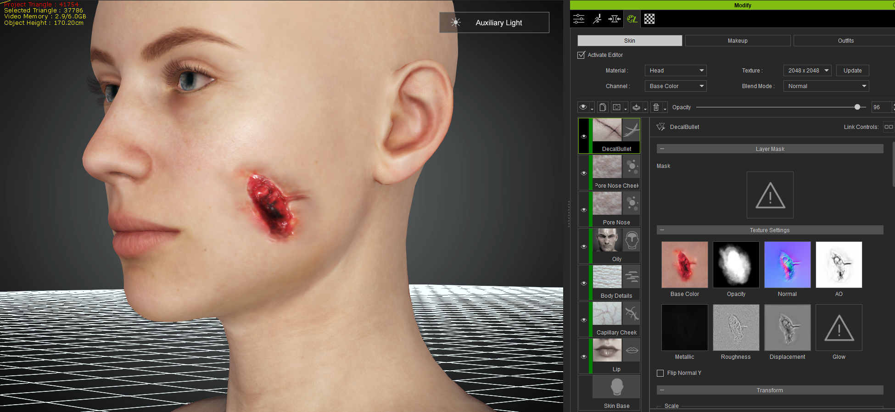
Task: Select the Base Color wound texture thumbnail
Action: (x=685, y=265)
